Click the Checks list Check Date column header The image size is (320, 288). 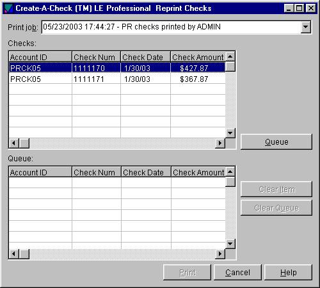click(x=145, y=57)
